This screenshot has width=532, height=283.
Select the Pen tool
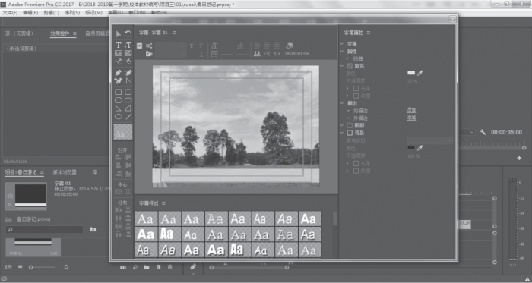click(118, 72)
